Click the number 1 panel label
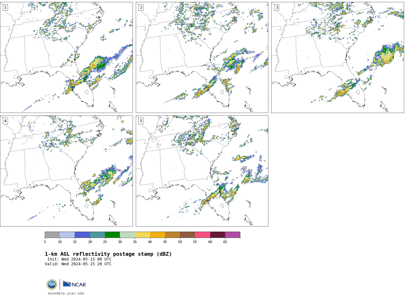Image resolution: width=407 pixels, height=297 pixels. click(x=5, y=7)
